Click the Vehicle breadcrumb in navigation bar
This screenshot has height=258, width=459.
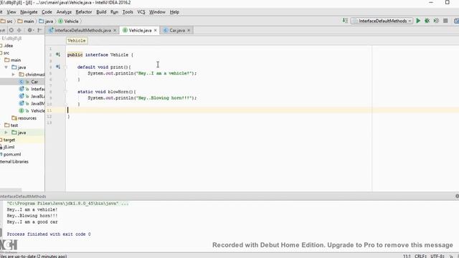point(69,21)
